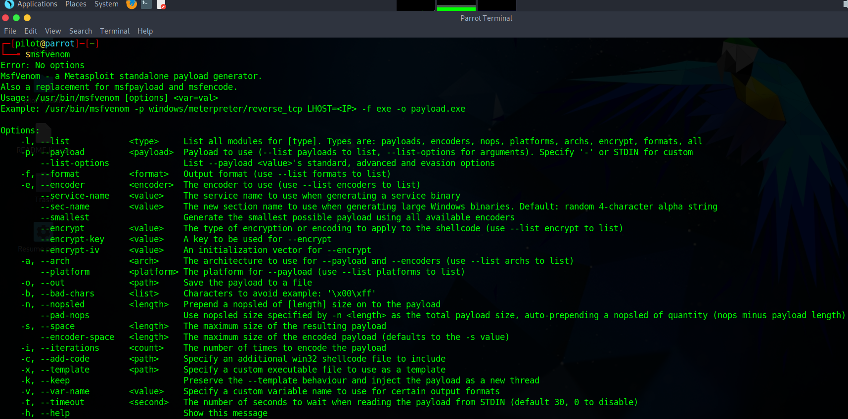Viewport: 848px width, 419px height.
Task: Open the System menu
Action: tap(106, 4)
